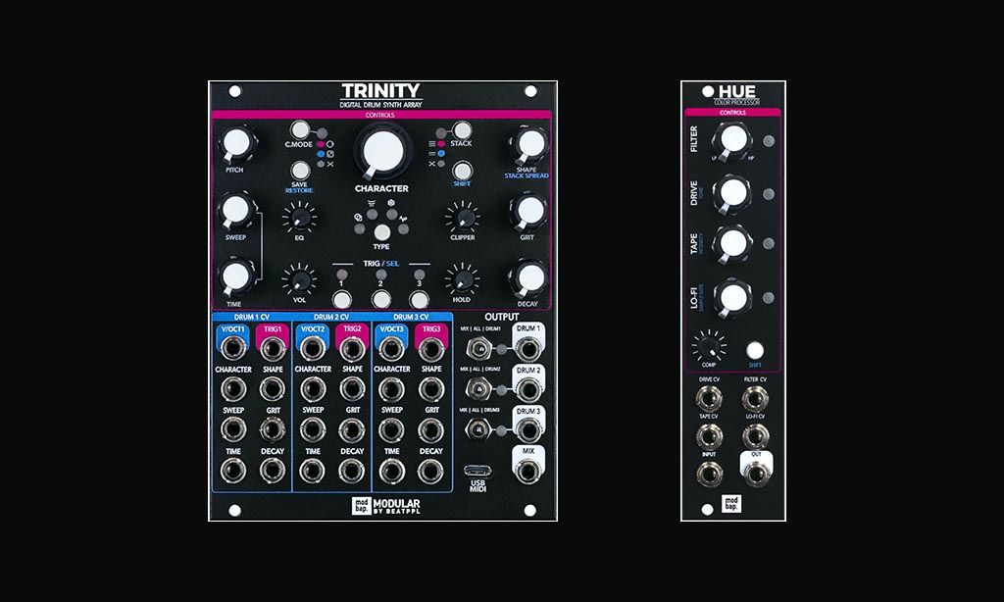Click Drum 1 SHAPE CV jack

tap(273, 389)
